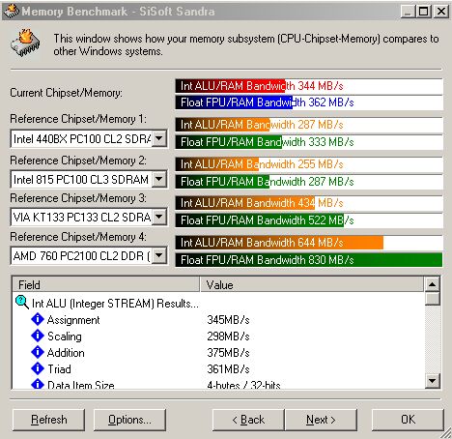Click the results list scroll down arrow
The height and width of the screenshot is (439, 452).
point(432,381)
